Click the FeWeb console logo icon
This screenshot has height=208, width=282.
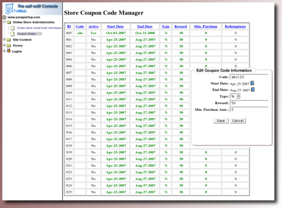(9, 9)
